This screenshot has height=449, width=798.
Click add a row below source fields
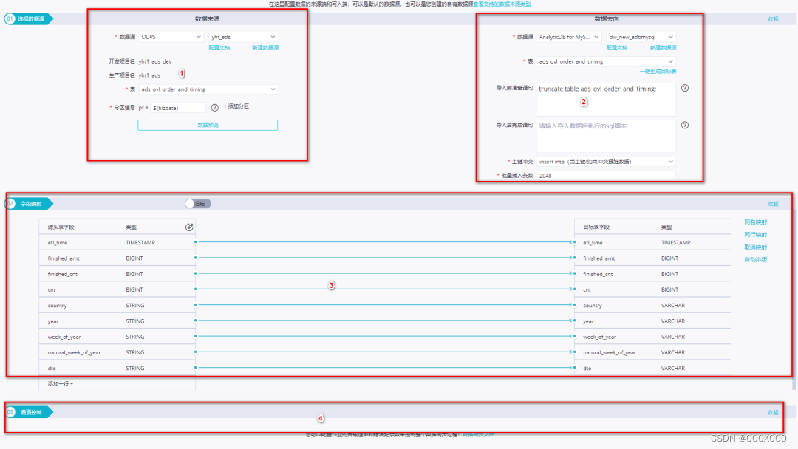pyautogui.click(x=61, y=383)
